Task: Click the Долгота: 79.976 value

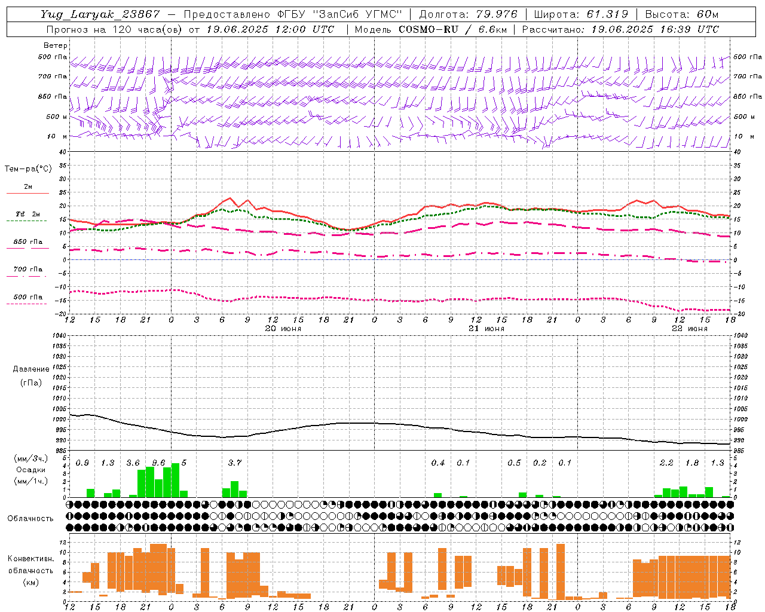Action: point(469,14)
